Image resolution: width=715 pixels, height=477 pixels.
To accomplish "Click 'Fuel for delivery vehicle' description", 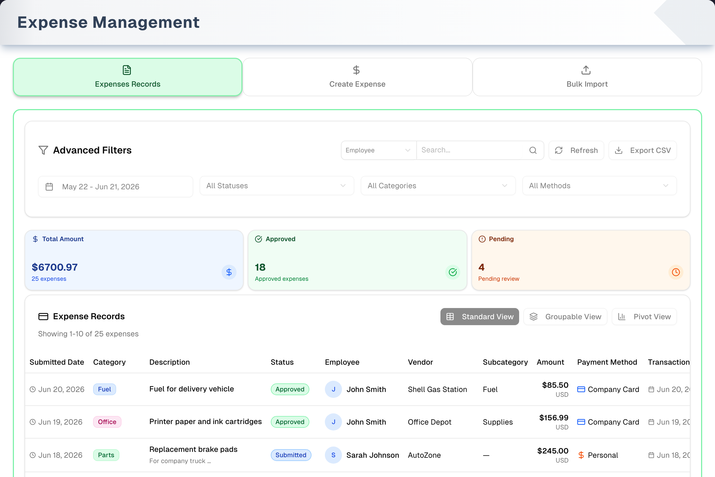I will tap(191, 389).
